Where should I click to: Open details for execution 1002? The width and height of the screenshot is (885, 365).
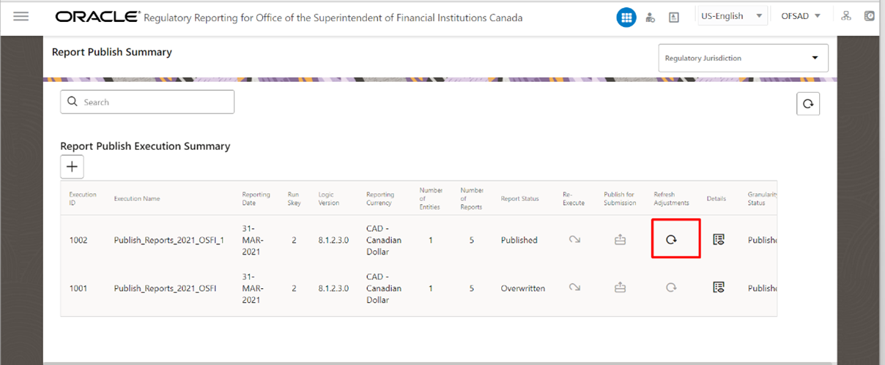click(x=718, y=240)
